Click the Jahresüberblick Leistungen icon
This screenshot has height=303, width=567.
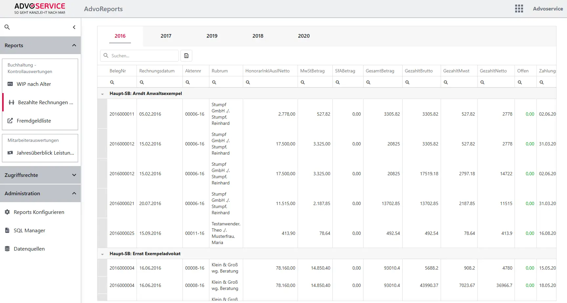pyautogui.click(x=10, y=153)
